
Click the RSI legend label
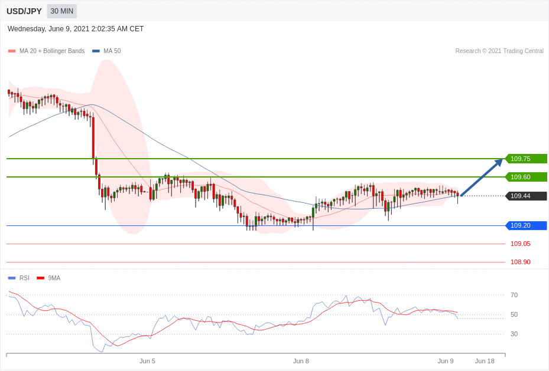tap(24, 278)
